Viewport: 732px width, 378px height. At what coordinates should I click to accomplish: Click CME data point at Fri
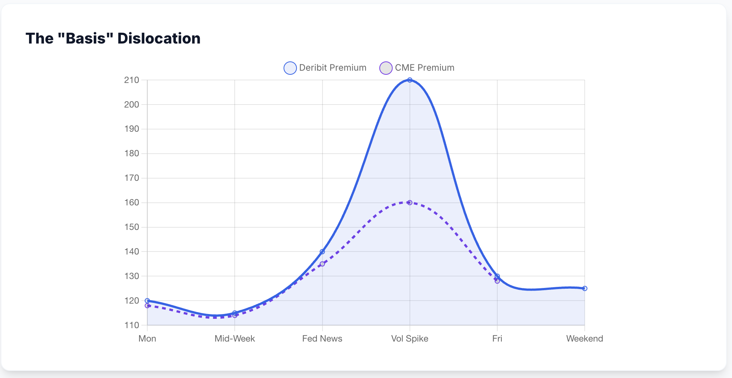click(497, 281)
